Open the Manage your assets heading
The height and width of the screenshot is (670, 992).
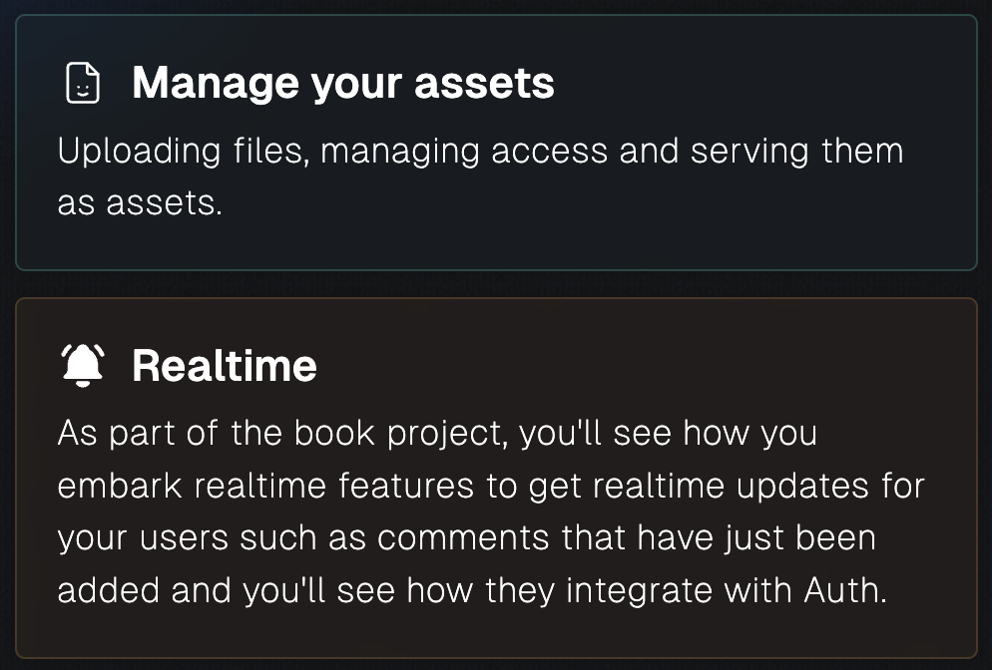click(x=343, y=83)
